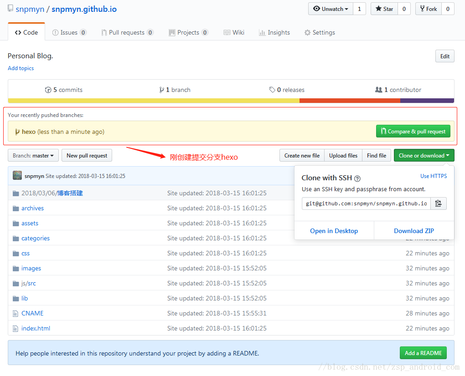Click New pull request button
The image size is (465, 376).
coord(87,155)
